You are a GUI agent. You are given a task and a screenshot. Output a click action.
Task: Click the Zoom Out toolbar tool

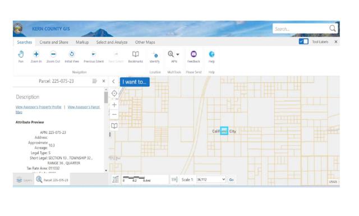click(x=53, y=54)
